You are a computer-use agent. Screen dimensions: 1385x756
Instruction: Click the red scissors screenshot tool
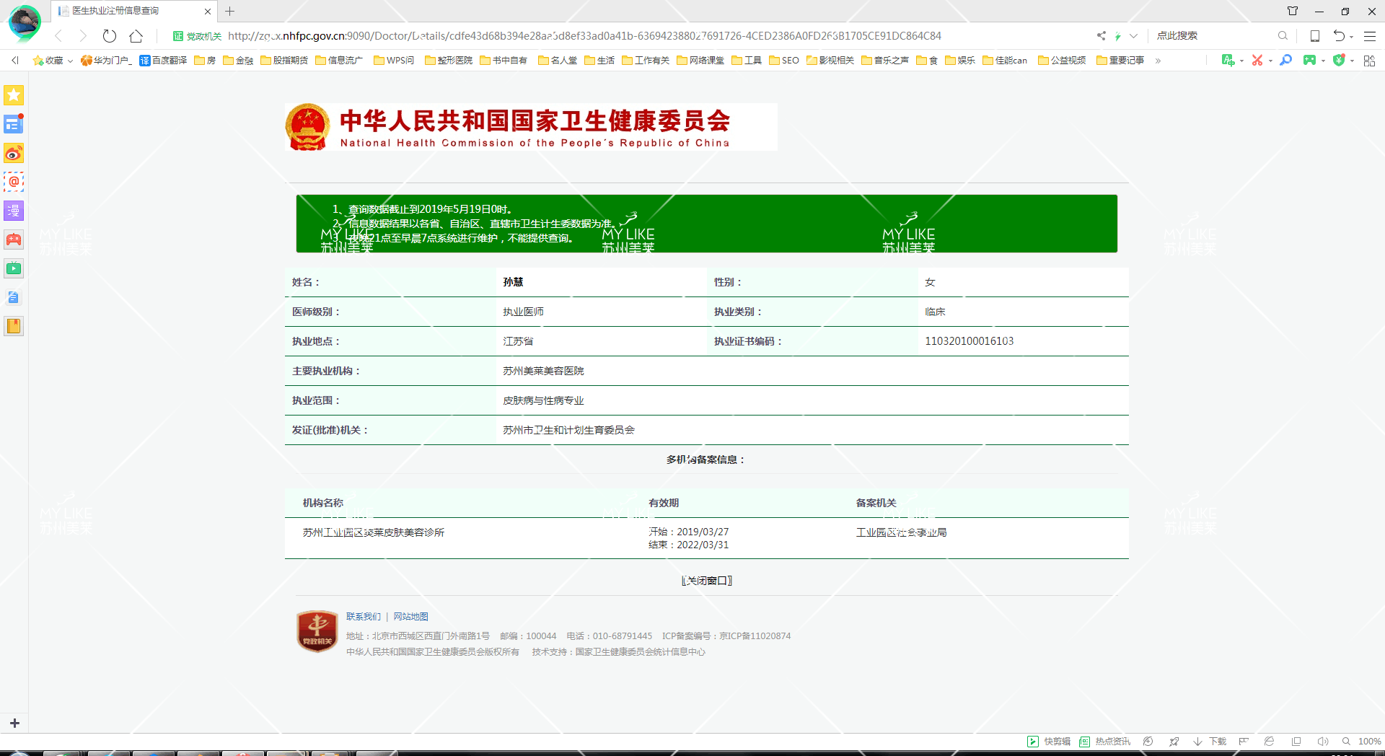(x=1257, y=61)
